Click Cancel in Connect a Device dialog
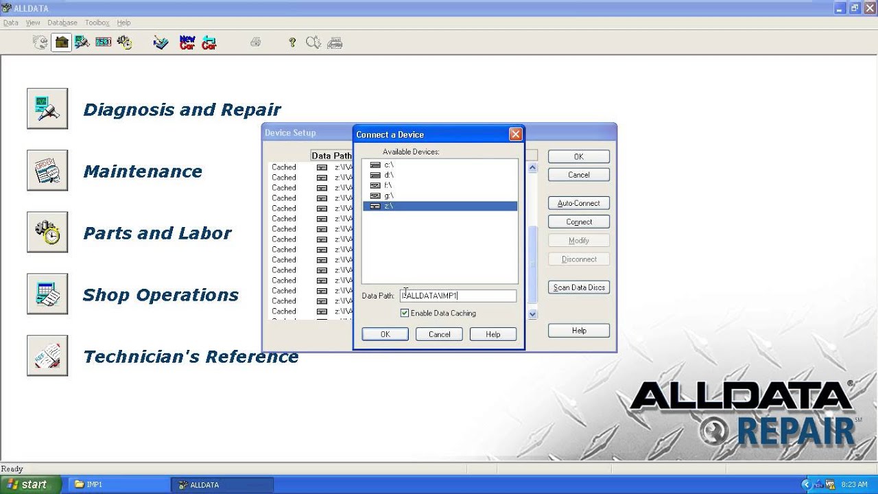This screenshot has width=878, height=494. 439,334
